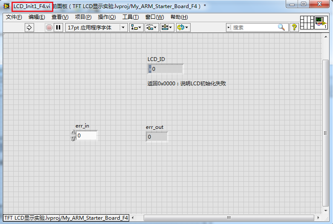Click the err_out indicator field

(x=157, y=137)
